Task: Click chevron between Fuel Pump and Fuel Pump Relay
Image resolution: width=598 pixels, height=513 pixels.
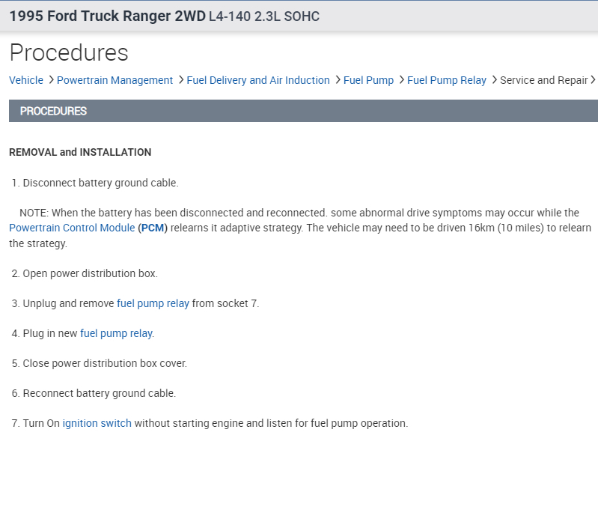Action: 401,80
